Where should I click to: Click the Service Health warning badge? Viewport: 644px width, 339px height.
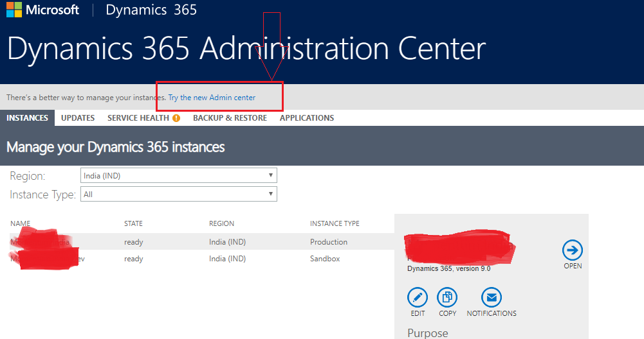coord(176,118)
